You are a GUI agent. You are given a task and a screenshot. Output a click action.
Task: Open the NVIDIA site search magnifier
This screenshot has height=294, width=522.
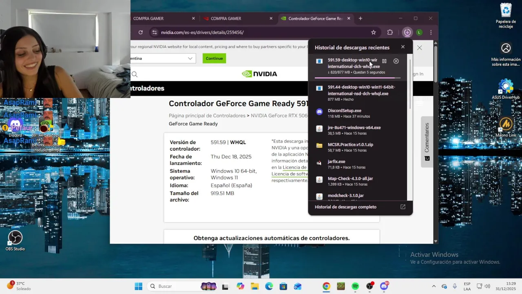[135, 74]
